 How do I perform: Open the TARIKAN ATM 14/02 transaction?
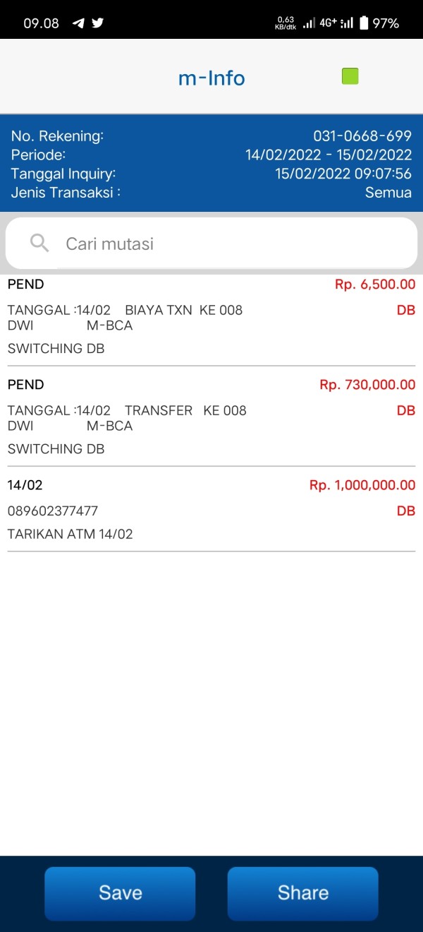pos(211,510)
